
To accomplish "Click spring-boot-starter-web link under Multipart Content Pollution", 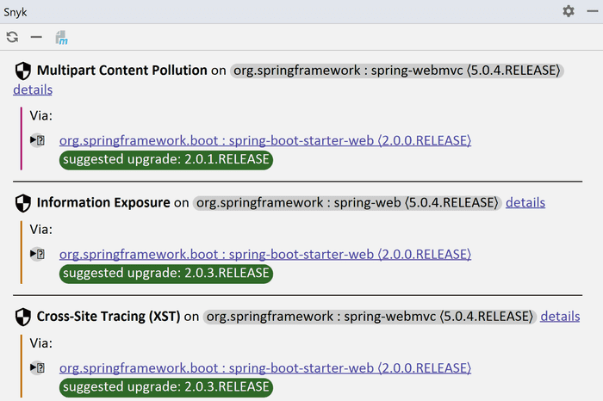I will (264, 140).
